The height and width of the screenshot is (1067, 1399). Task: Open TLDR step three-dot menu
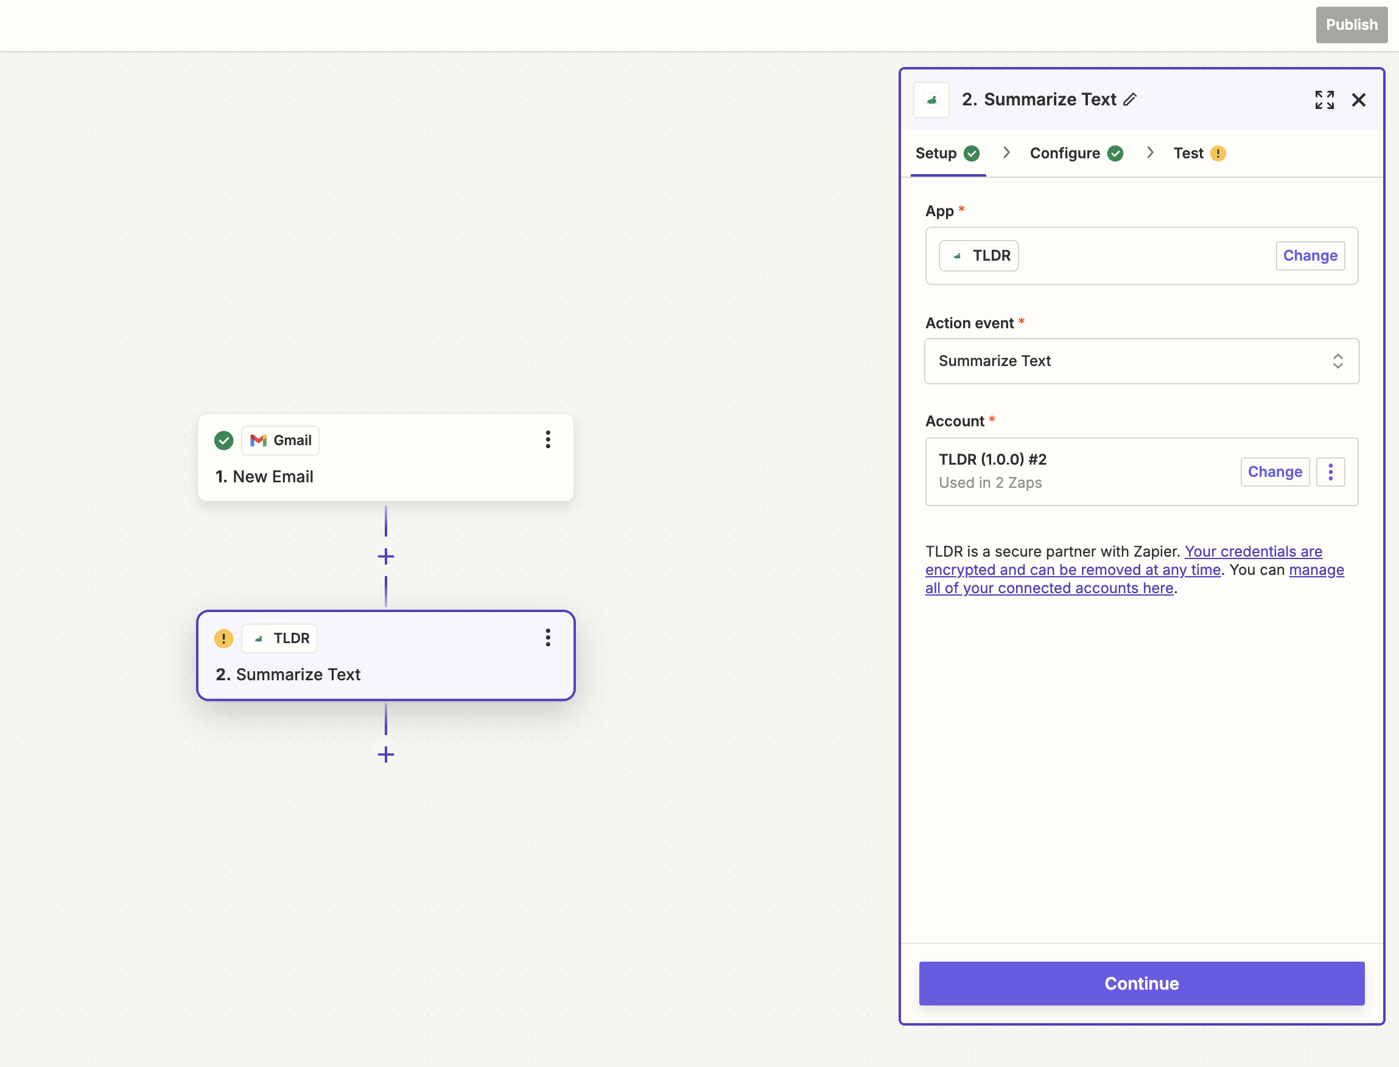(548, 638)
